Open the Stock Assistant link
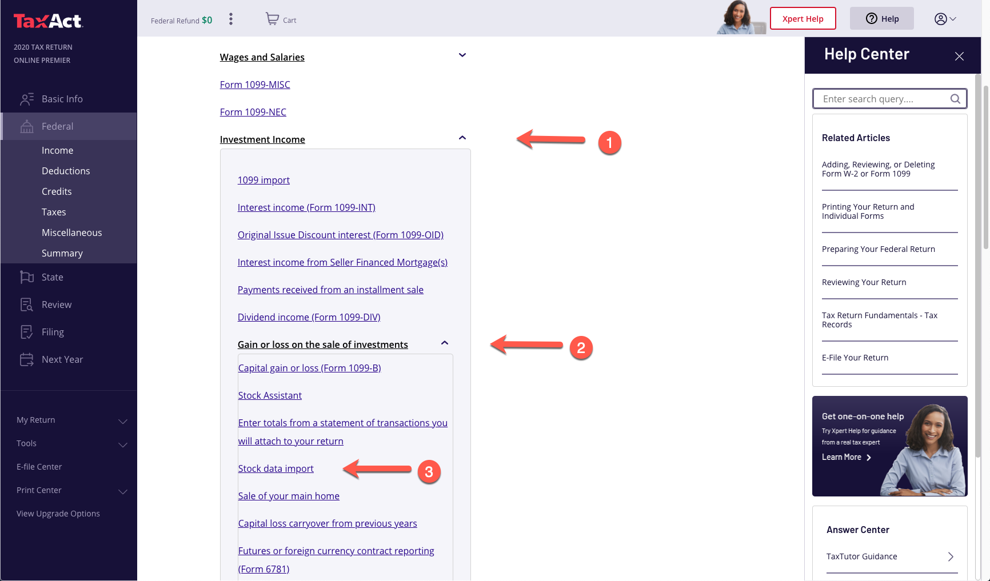990x581 pixels. pyautogui.click(x=270, y=395)
